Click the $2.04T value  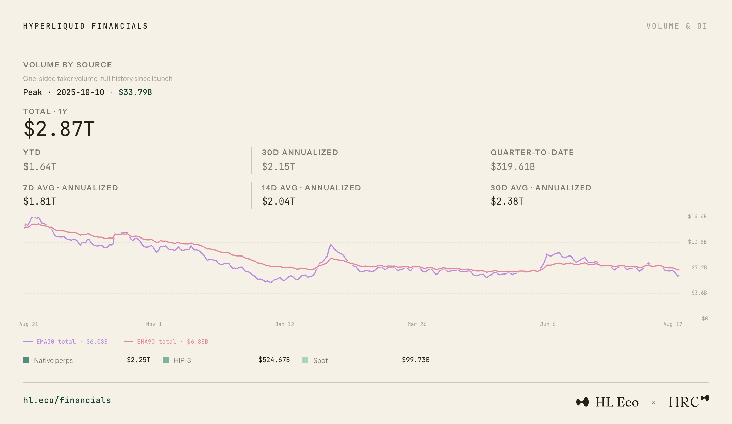click(279, 201)
